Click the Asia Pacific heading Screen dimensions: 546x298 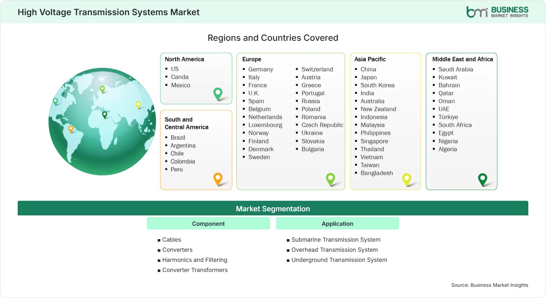(370, 59)
